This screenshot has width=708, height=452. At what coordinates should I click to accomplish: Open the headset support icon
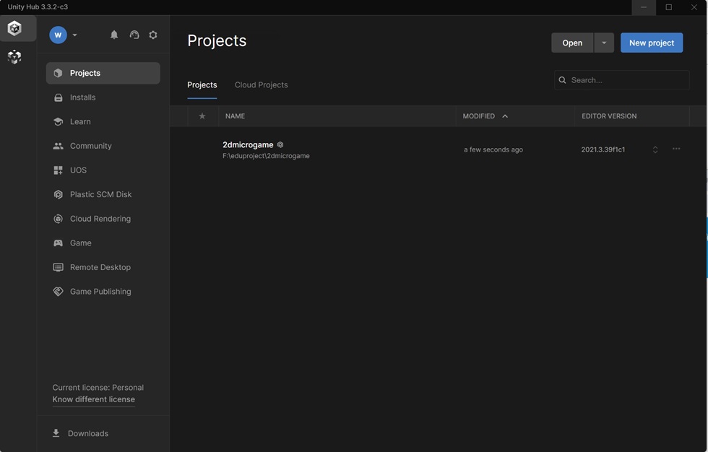pyautogui.click(x=134, y=35)
